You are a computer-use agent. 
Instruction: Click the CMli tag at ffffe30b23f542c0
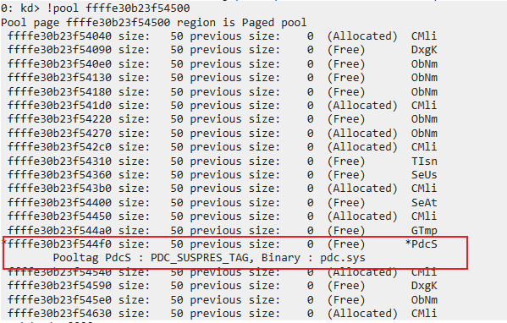pyautogui.click(x=424, y=147)
